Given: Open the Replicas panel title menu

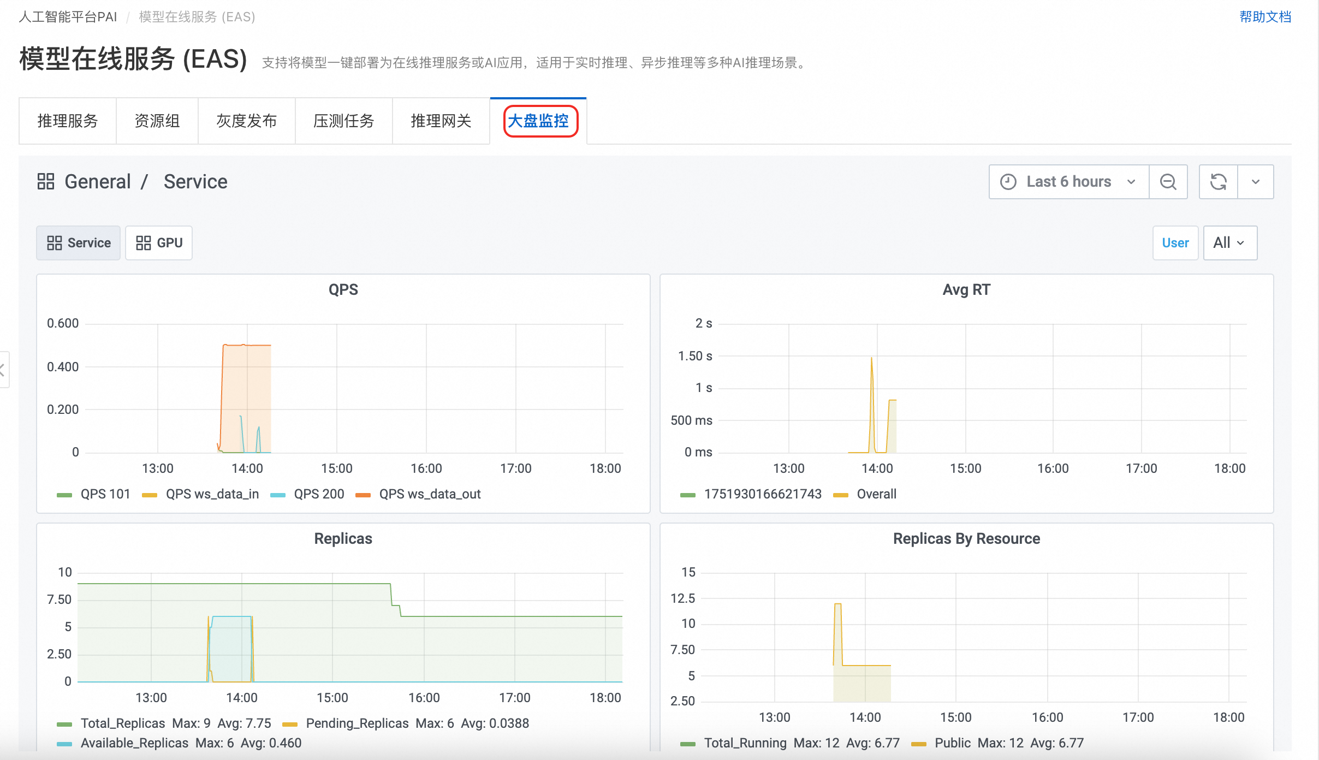Looking at the screenshot, I should click(x=343, y=538).
